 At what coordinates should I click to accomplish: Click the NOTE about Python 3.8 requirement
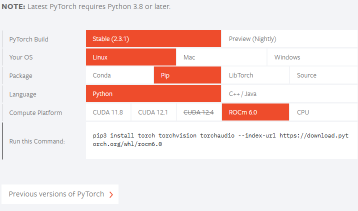tap(86, 6)
